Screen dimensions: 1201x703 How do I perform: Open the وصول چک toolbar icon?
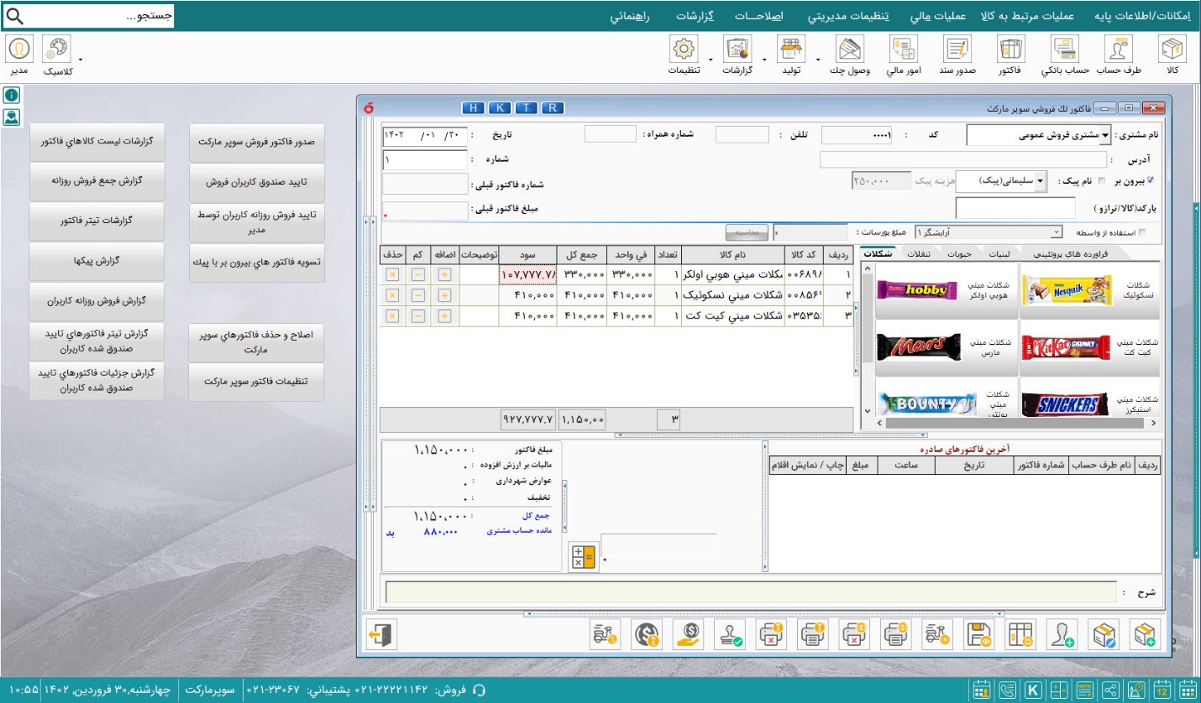pyautogui.click(x=850, y=55)
